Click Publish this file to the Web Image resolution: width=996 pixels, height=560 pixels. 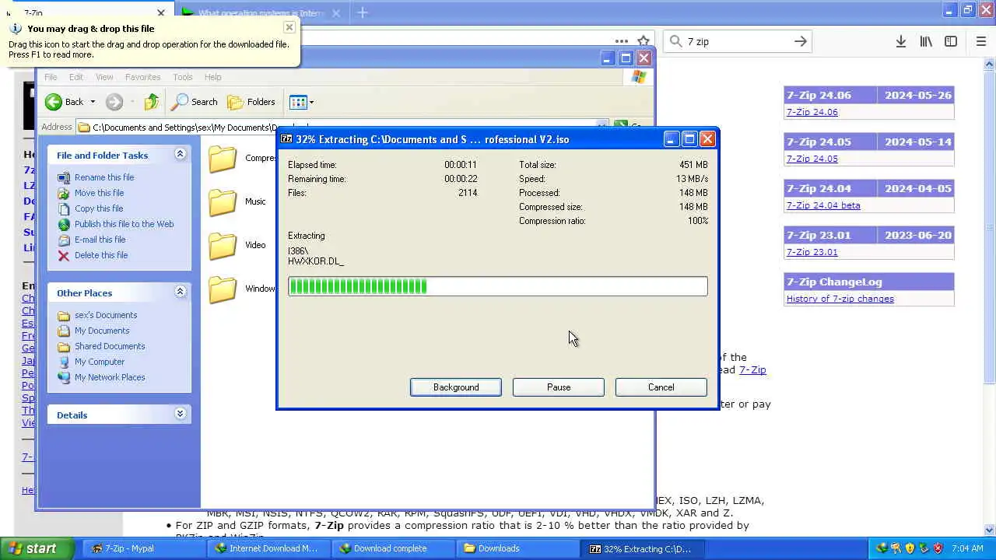click(x=124, y=224)
